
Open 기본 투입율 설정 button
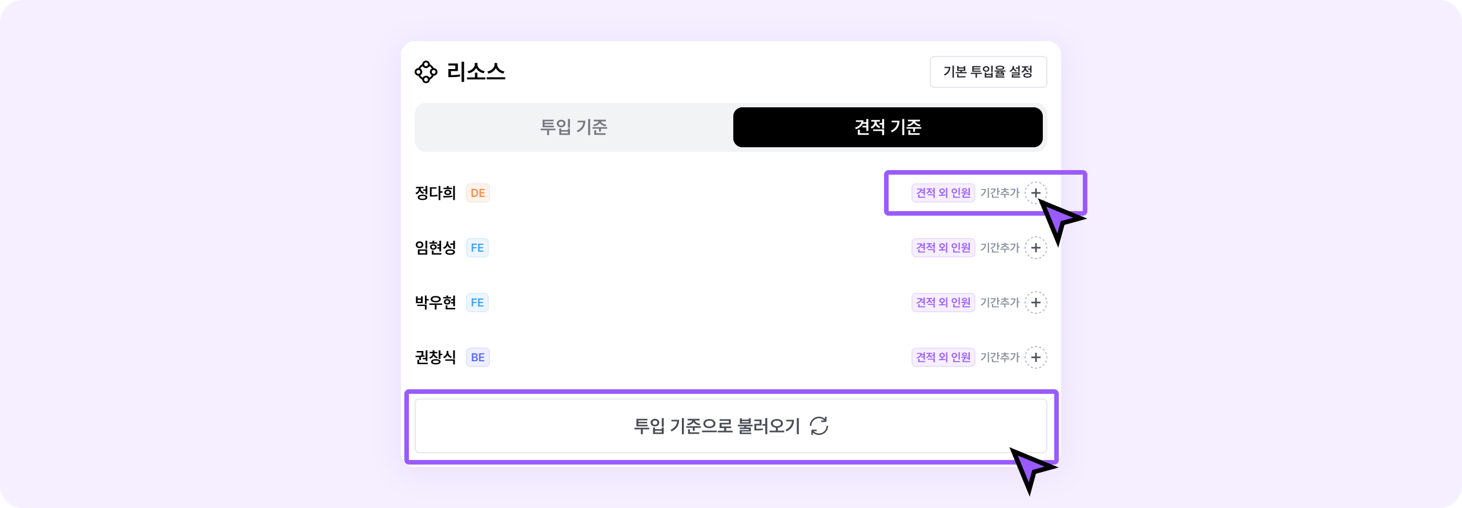988,72
